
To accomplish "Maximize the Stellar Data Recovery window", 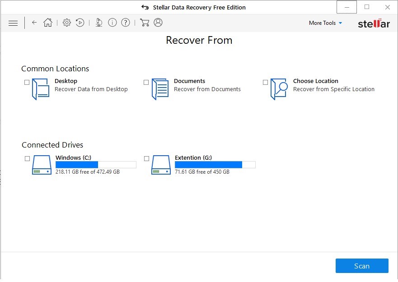I will click(367, 7).
